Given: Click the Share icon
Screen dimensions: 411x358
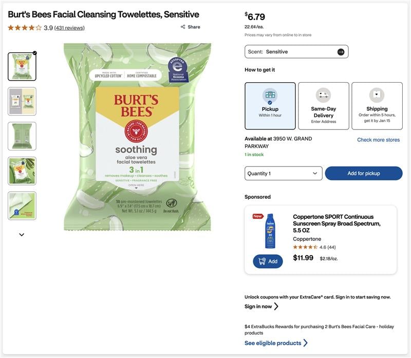Looking at the screenshot, I should click(x=183, y=27).
